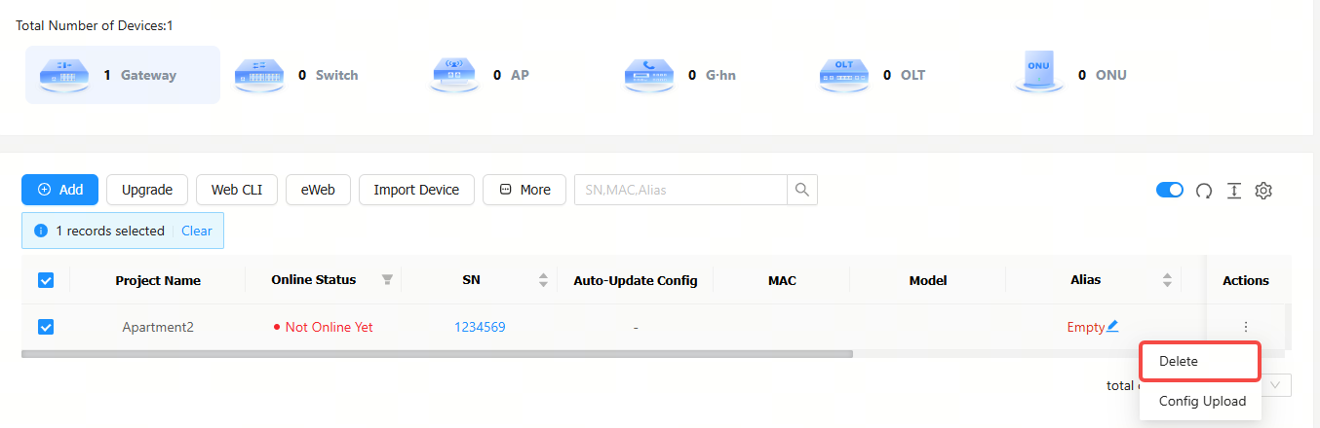The width and height of the screenshot is (1320, 428).
Task: Select the Gateway device type icon
Action: pyautogui.click(x=63, y=74)
